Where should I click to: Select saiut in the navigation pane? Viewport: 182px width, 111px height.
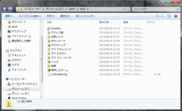(14, 27)
